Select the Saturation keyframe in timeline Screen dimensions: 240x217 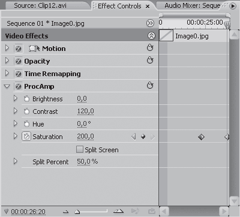coord(201,137)
